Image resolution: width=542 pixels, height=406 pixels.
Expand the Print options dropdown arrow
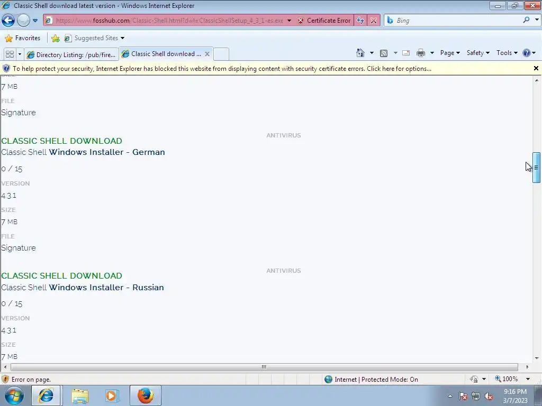tap(432, 53)
